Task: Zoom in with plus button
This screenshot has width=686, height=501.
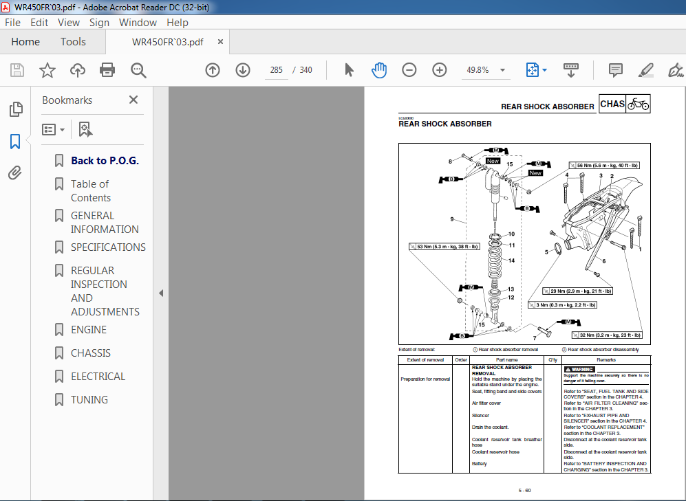Action: point(439,70)
